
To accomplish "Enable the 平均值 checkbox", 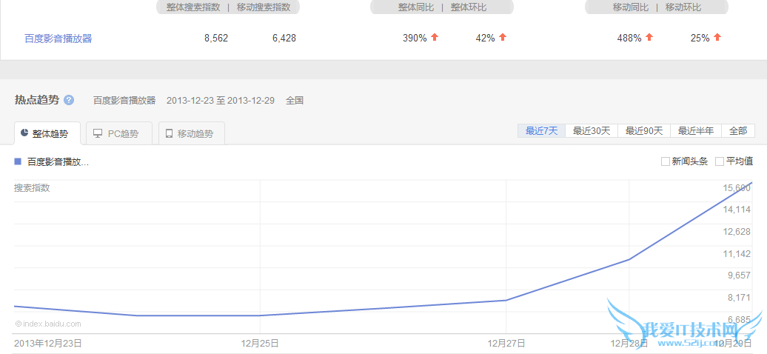I will [x=720, y=161].
